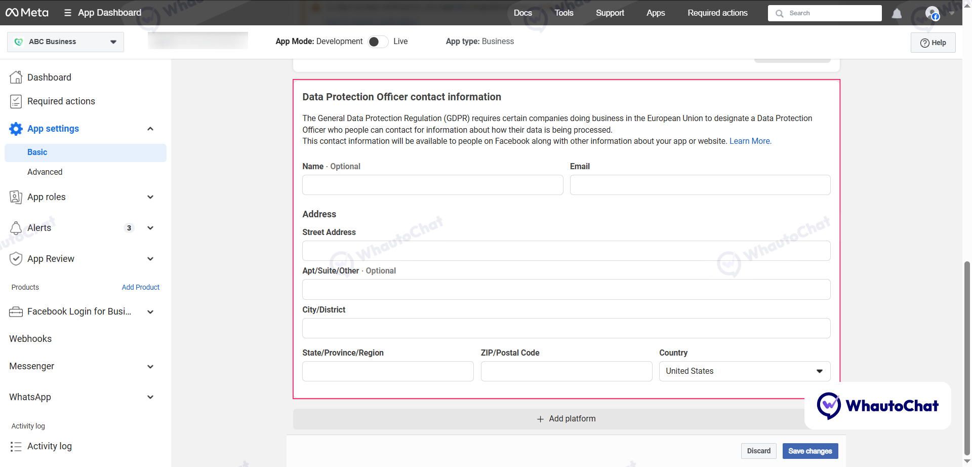Open the Apps menu
Image resolution: width=972 pixels, height=467 pixels.
click(x=656, y=13)
